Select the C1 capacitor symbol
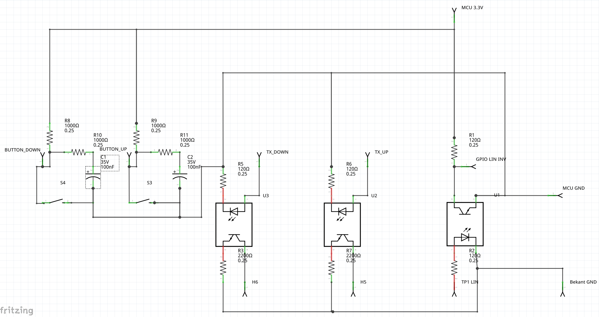 click(x=93, y=177)
